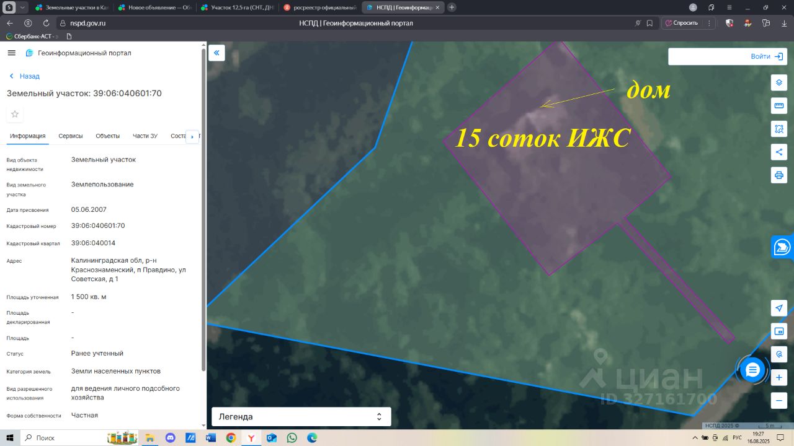Center the map on my location

(779, 308)
